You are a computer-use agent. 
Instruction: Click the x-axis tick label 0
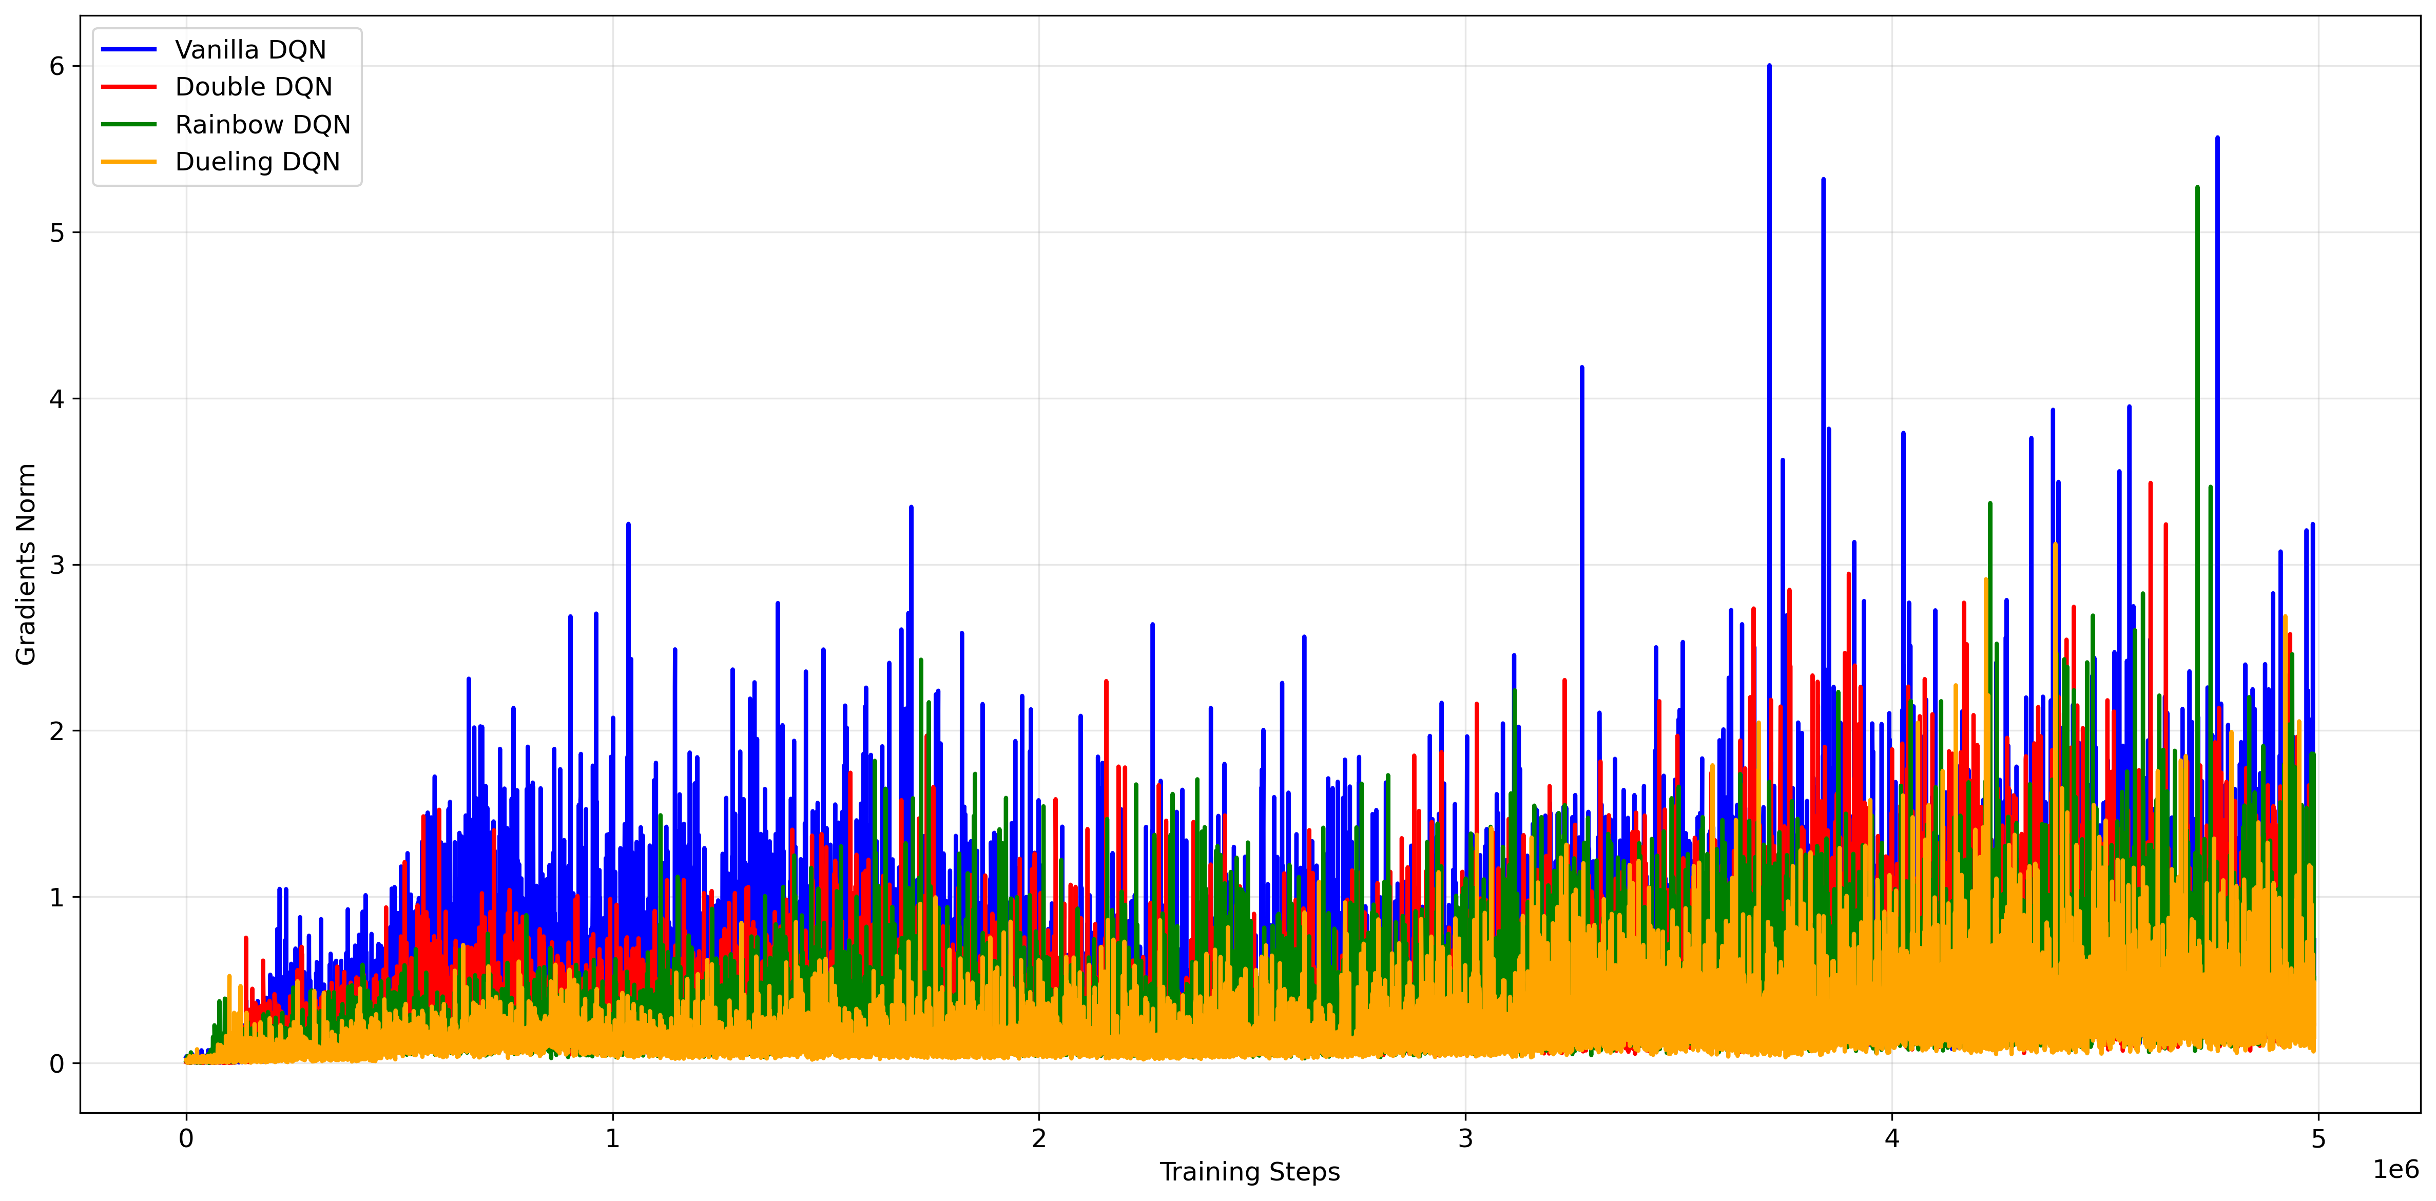tap(186, 1138)
